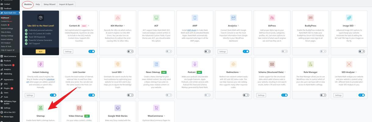This screenshot has height=122, width=372.
Task: Disable the Link Counter toggle
Action: pos(91,95)
